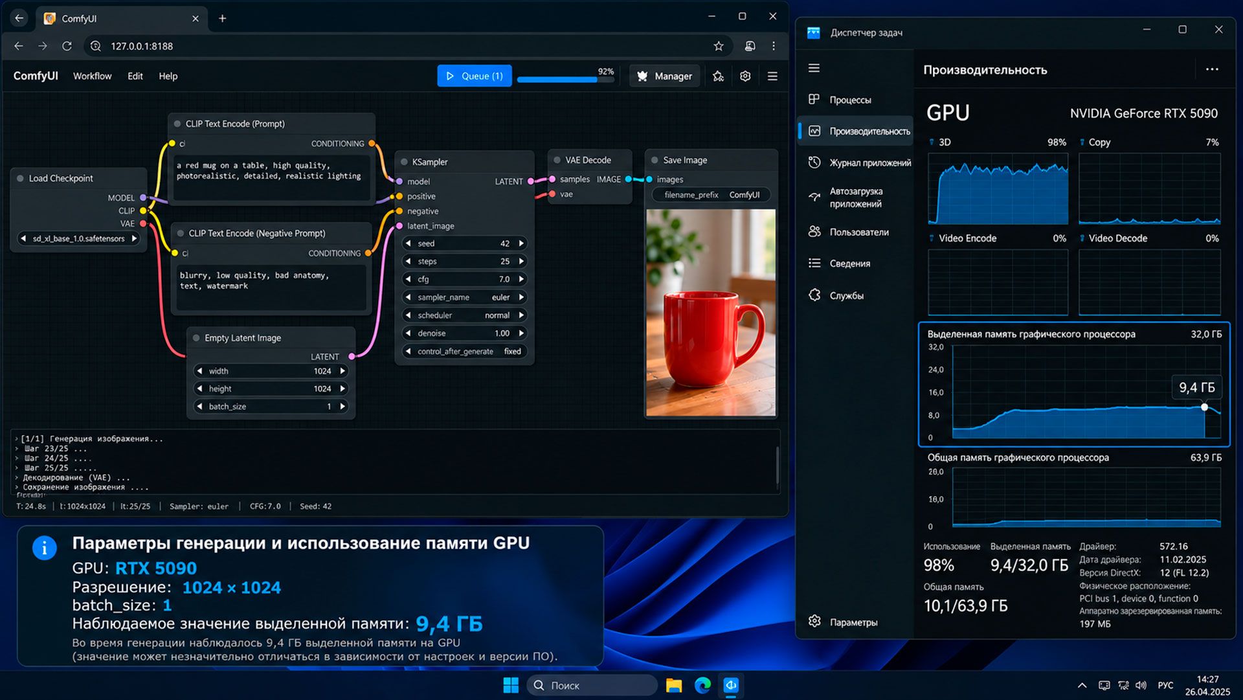Toggle collapse dot on KSampler node
The image size is (1243, 700).
[404, 162]
